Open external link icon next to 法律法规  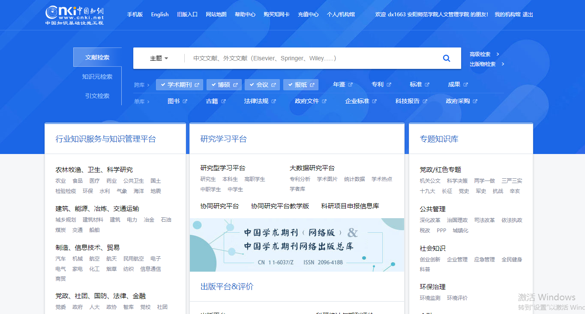[x=274, y=101]
